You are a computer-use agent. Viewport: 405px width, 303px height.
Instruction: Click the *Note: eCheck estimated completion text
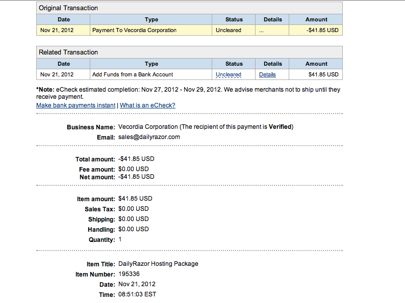click(x=188, y=93)
